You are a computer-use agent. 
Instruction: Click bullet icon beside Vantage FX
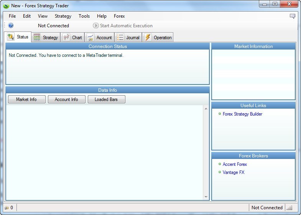point(220,172)
